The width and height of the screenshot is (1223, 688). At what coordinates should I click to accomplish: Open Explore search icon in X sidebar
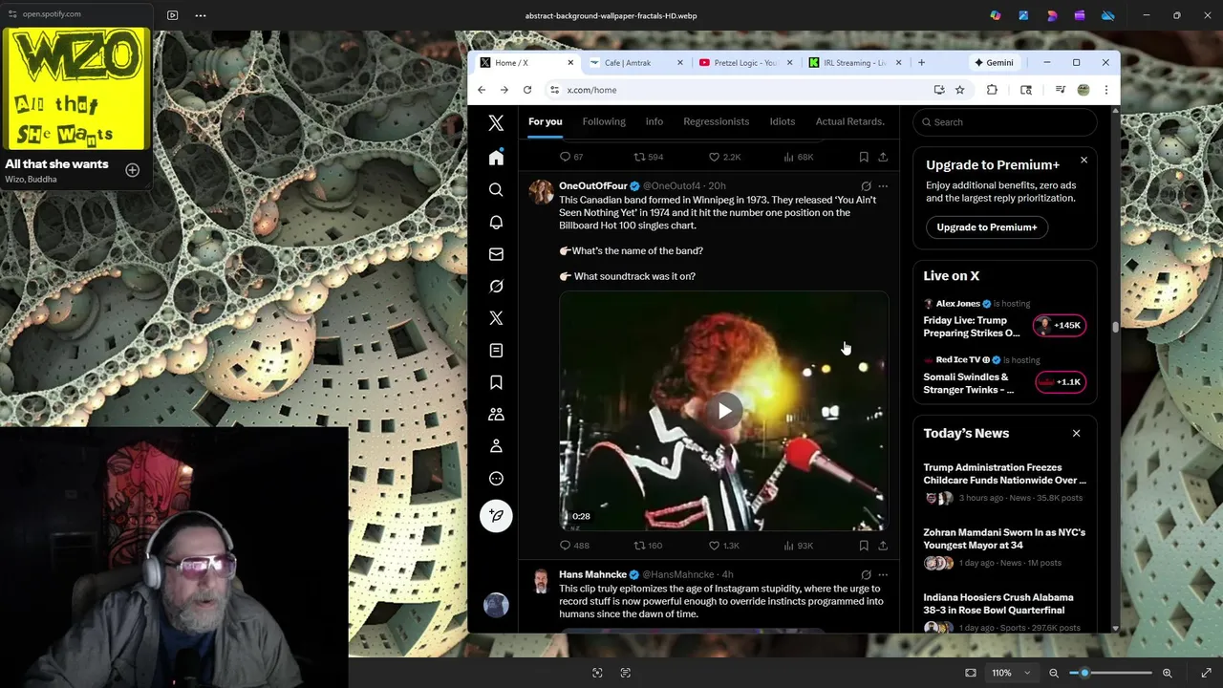coord(496,190)
